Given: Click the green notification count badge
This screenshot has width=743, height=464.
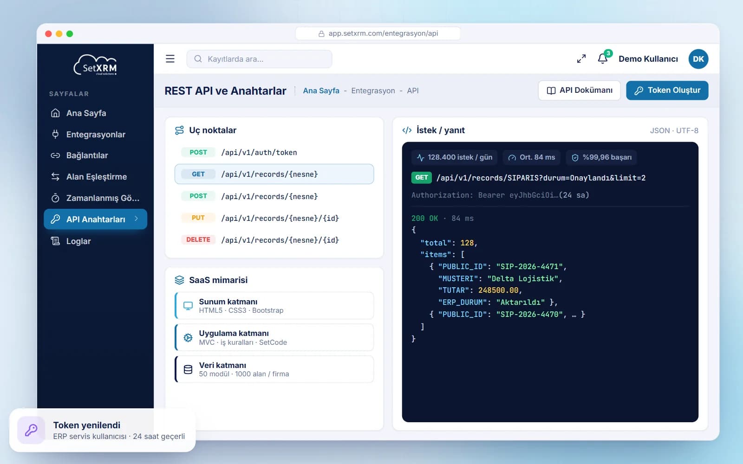Looking at the screenshot, I should click(608, 53).
